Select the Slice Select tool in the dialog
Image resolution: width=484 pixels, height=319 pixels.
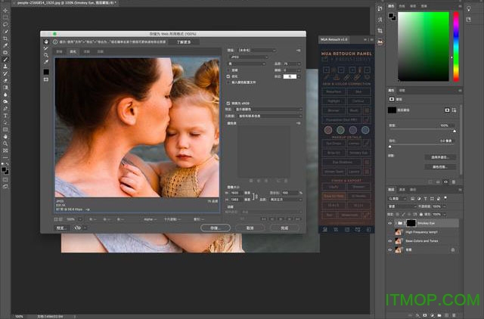coord(46,48)
